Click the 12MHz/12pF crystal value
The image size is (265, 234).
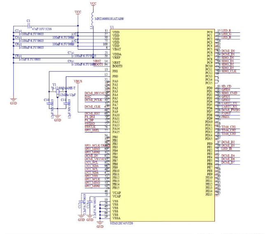coord(67,95)
